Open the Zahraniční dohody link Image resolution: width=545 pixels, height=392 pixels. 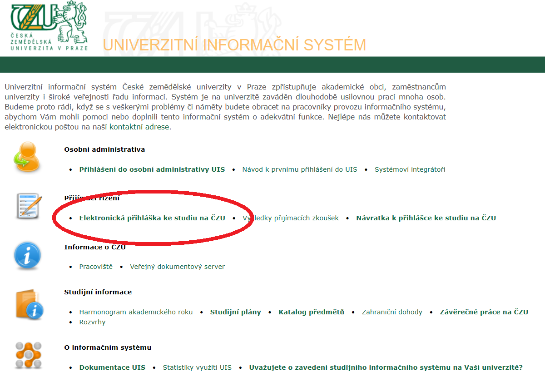coord(392,312)
